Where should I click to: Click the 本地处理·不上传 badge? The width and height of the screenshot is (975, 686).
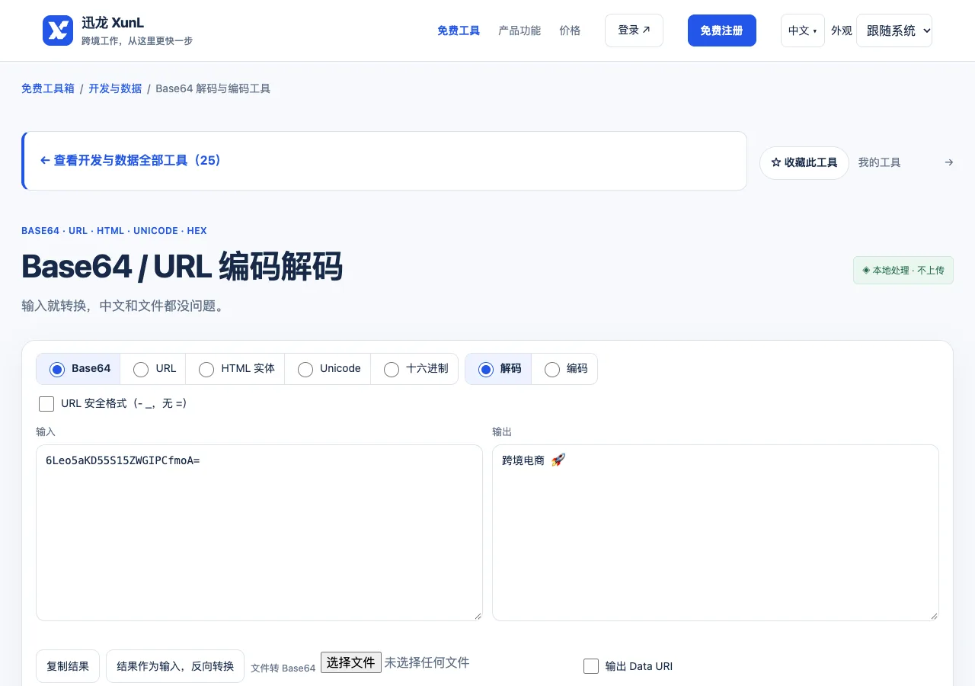pyautogui.click(x=903, y=270)
